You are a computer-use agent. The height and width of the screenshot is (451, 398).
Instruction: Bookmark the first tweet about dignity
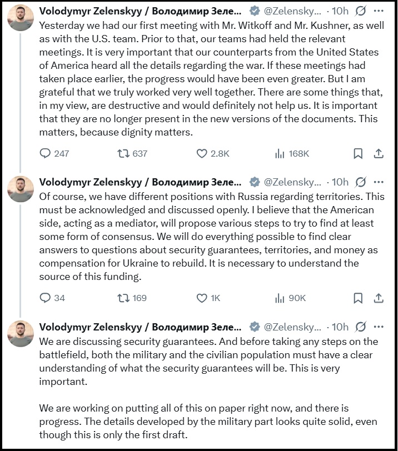pyautogui.click(x=359, y=153)
